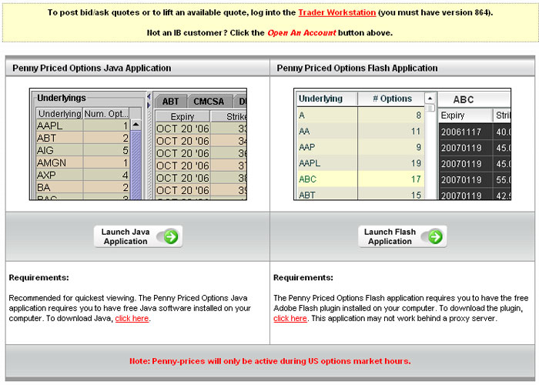The height and width of the screenshot is (385, 539).
Task: Click the text 'Recommended for quickest viewing'
Action: point(72,298)
